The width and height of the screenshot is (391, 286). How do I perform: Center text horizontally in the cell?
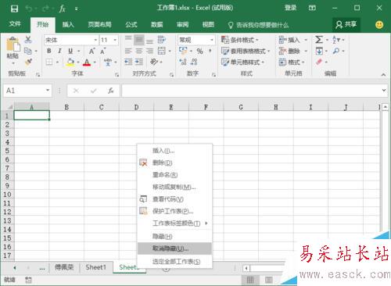click(139, 51)
